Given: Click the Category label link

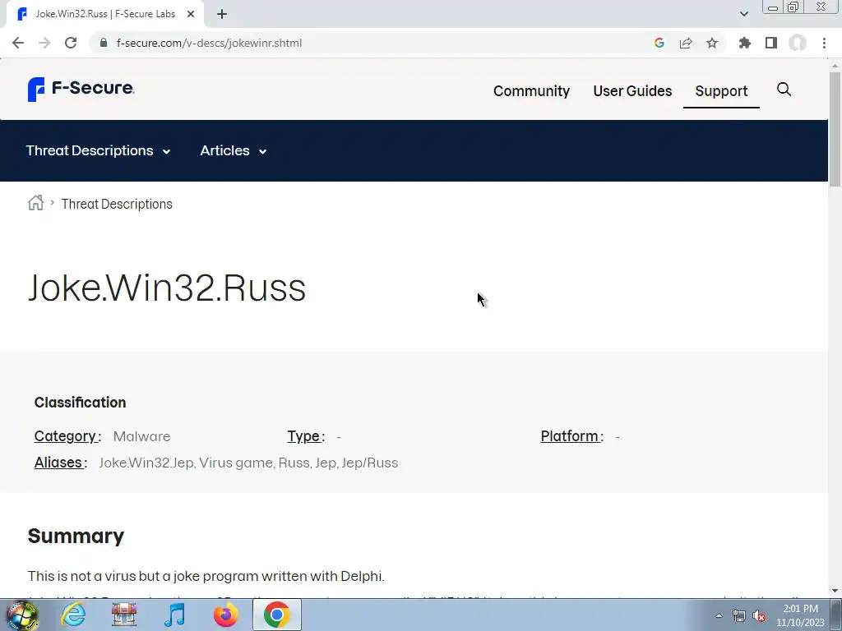Looking at the screenshot, I should 66,436.
